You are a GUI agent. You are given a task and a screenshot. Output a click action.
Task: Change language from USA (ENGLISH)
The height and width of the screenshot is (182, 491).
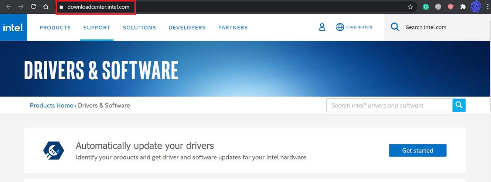359,27
